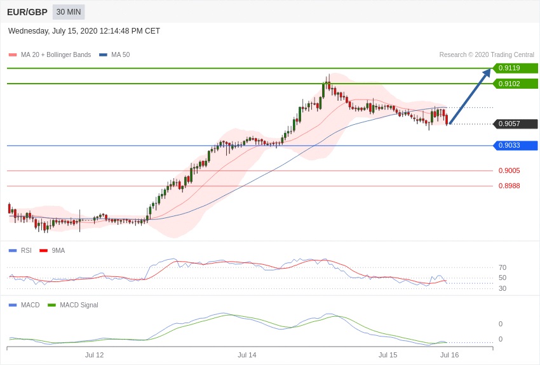Select the 0.9102 resistance price tag

515,84
